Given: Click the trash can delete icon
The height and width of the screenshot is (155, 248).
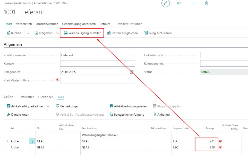Looking at the screenshot, I should pos(206,3).
